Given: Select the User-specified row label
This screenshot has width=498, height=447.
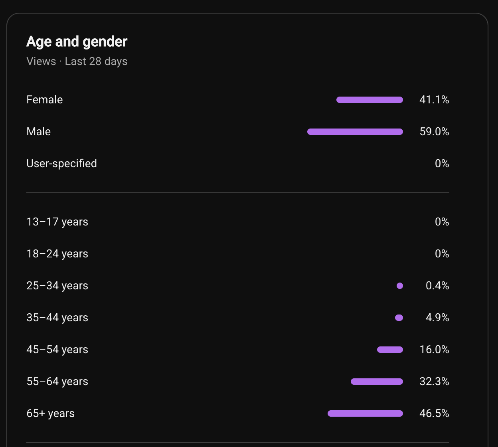Looking at the screenshot, I should pyautogui.click(x=61, y=164).
